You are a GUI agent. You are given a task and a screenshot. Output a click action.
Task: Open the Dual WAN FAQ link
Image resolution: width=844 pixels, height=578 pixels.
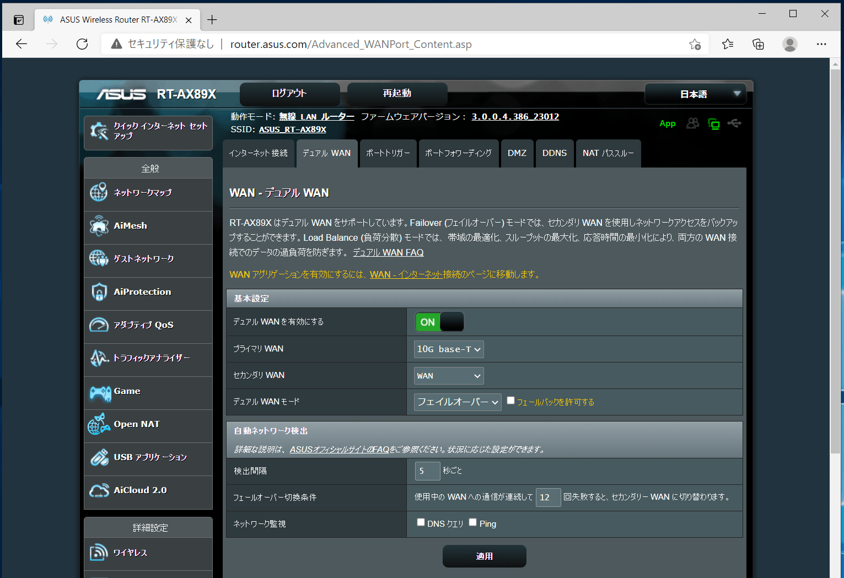(x=388, y=252)
